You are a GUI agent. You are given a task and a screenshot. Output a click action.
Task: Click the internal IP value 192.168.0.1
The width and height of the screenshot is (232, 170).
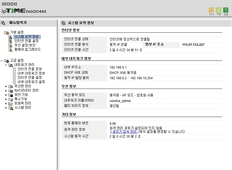pyautogui.click(x=118, y=67)
